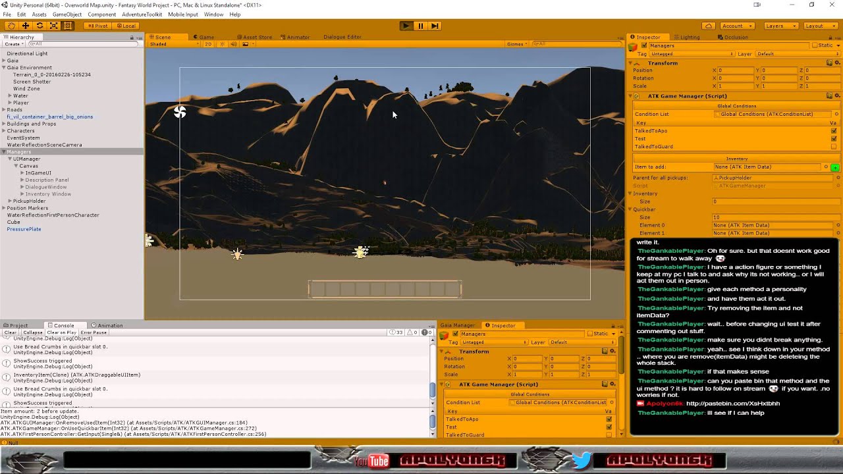Toggle console info message count filter

tap(396, 332)
